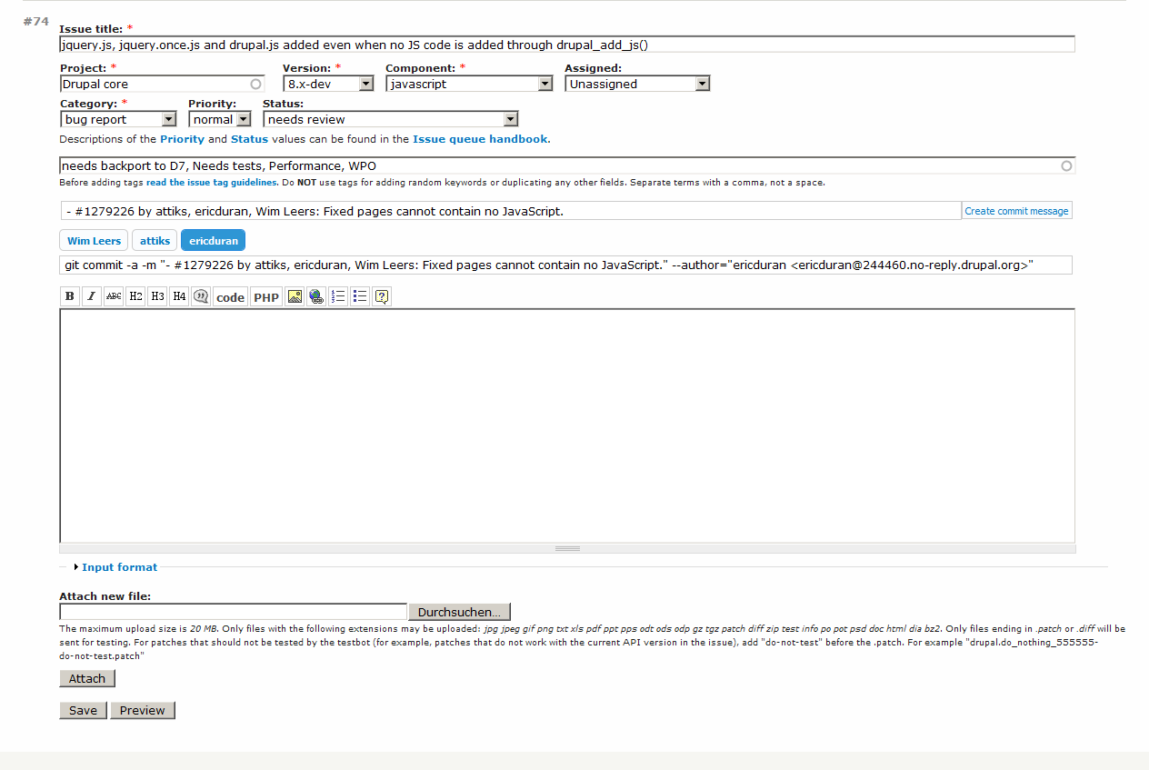This screenshot has height=770, width=1149.
Task: Insert a code tag
Action: click(230, 296)
